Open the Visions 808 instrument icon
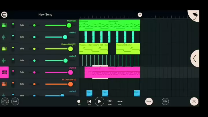This screenshot has height=117, width=208. click(4, 49)
